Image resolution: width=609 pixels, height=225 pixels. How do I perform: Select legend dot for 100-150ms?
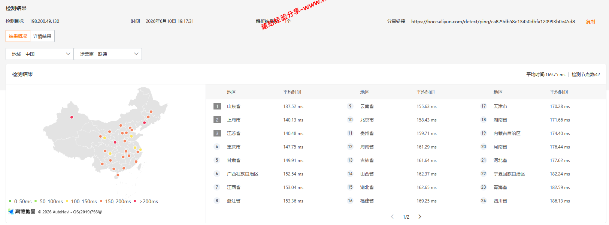pos(67,201)
